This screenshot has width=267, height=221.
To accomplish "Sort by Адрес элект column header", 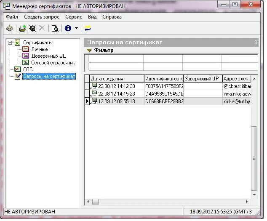I will pos(237,79).
